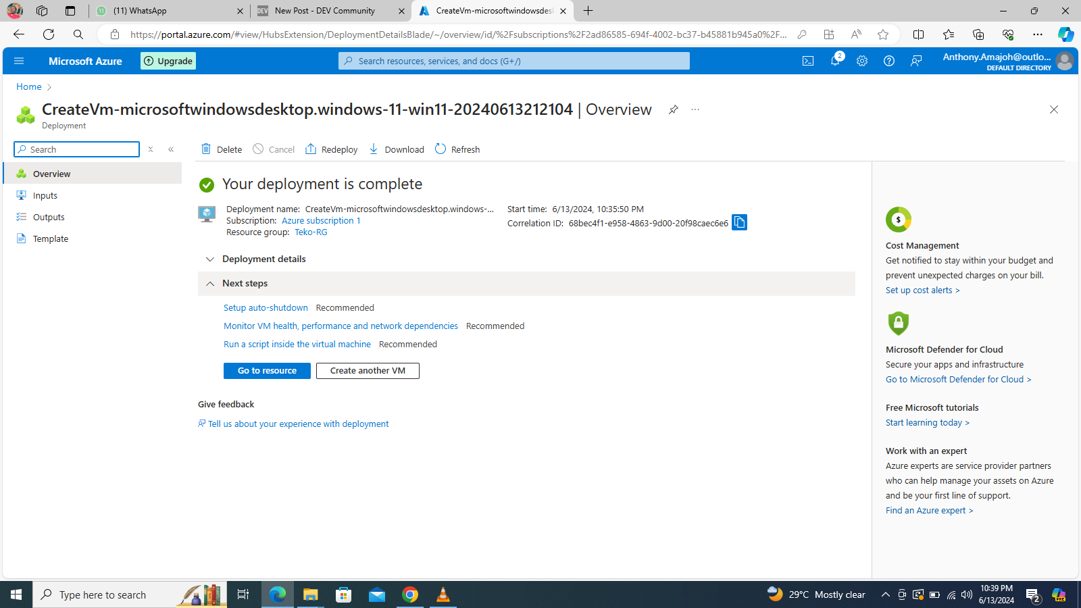Open Find an Azure expert link
Screen dimensions: 1081x608
point(929,510)
